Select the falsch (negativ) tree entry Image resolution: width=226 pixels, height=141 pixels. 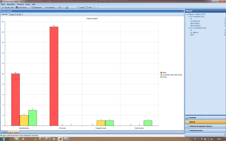(196, 26)
